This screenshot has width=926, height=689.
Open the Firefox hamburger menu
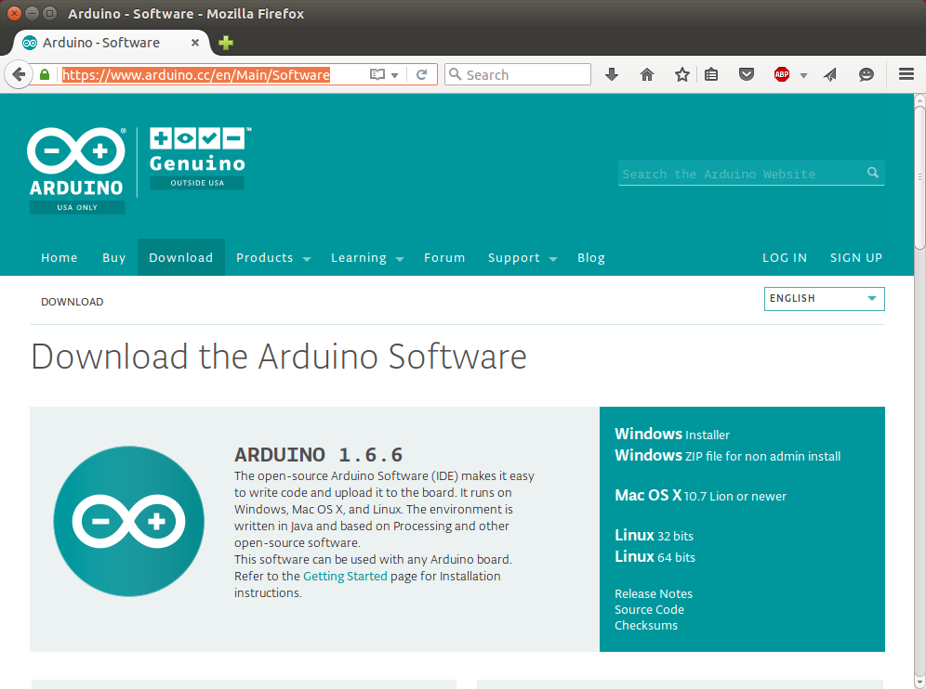click(906, 74)
